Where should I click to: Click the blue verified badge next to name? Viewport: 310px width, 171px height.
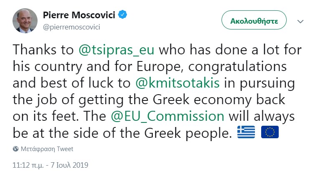[x=123, y=15]
